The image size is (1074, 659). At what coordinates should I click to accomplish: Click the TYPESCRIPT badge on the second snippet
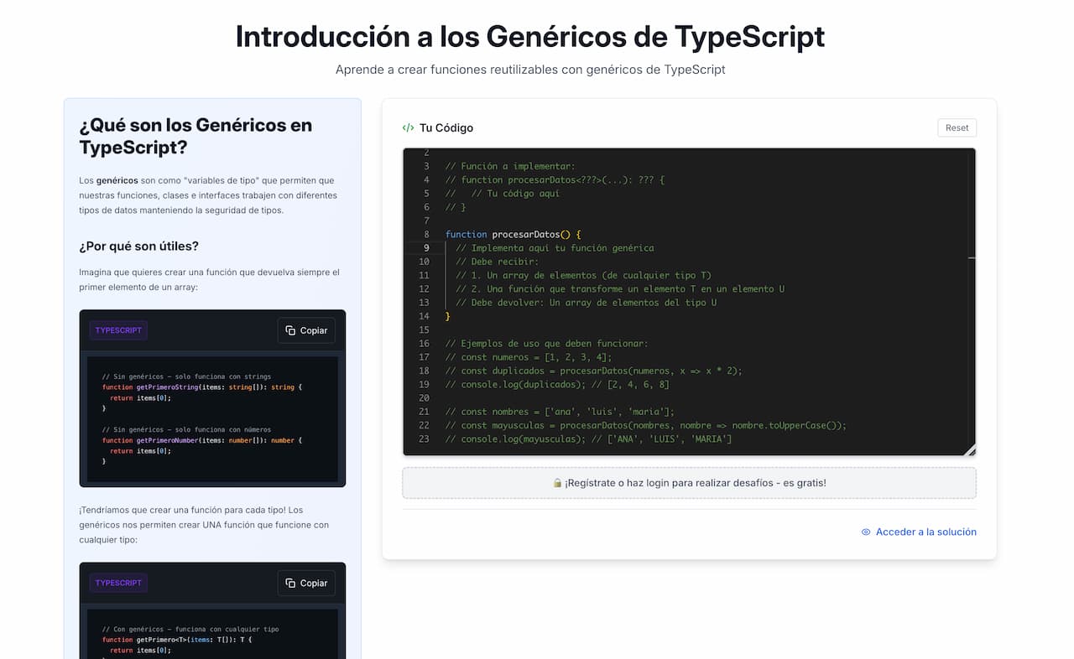pos(118,583)
